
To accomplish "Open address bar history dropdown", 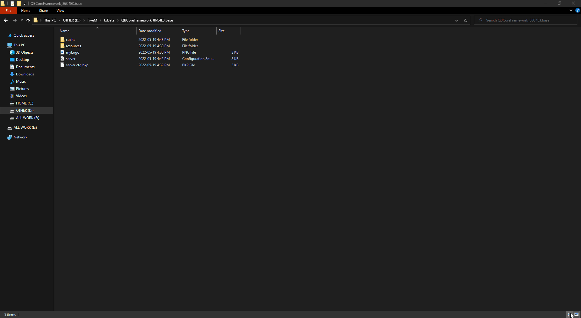I will pos(456,20).
